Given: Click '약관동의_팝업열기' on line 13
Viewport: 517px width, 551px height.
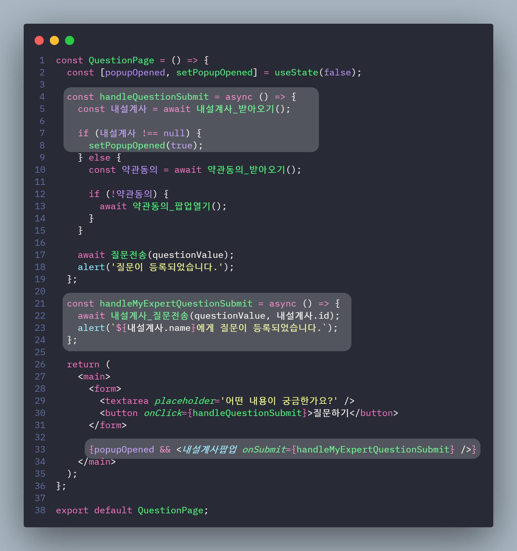Looking at the screenshot, I should [x=172, y=206].
